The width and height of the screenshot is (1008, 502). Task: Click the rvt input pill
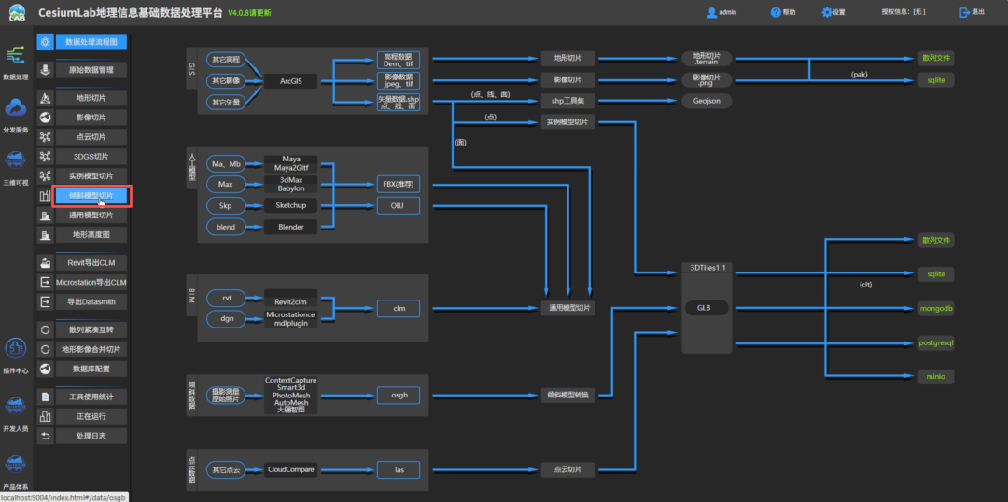(226, 299)
